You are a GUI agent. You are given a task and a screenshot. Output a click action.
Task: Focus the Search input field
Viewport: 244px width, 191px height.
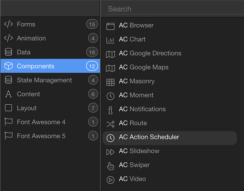[175, 9]
